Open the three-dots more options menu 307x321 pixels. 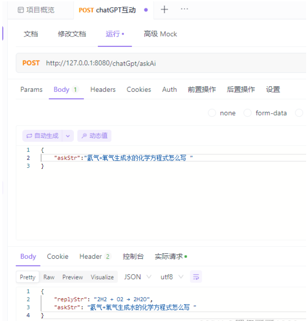pyautogui.click(x=184, y=9)
